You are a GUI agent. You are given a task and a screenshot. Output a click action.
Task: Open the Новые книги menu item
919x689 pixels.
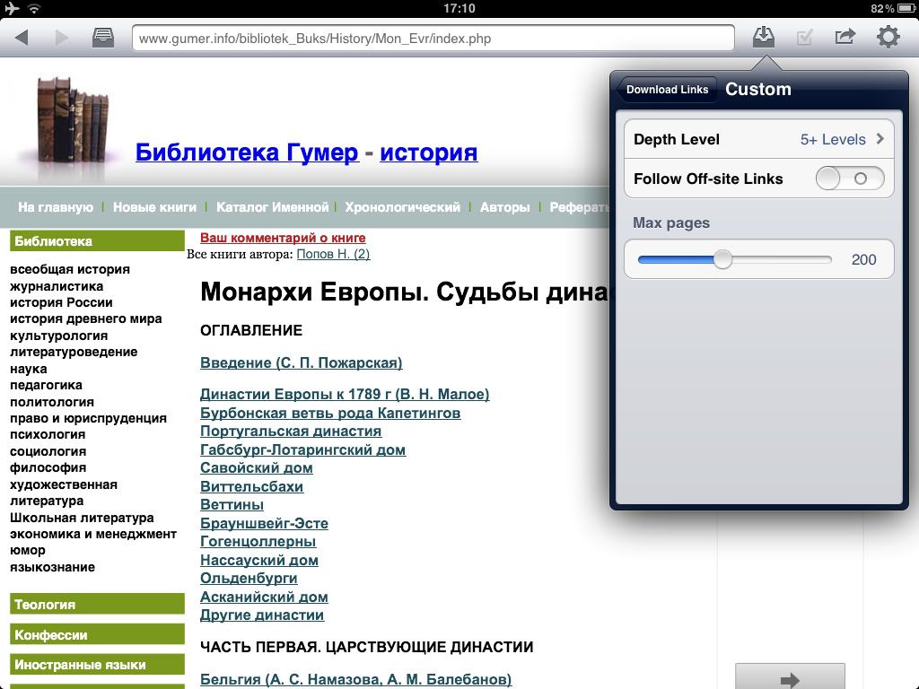point(154,207)
